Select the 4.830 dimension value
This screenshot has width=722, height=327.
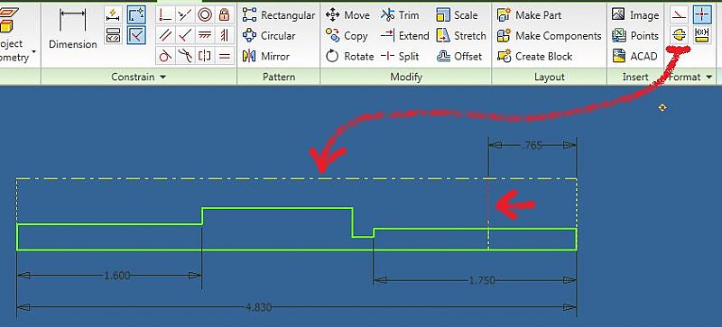[x=259, y=307]
